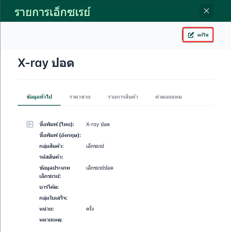Click the ชื่อพิมพ์ (อังกฤษ) label
Screen dimensions: 231x232
(60, 135)
